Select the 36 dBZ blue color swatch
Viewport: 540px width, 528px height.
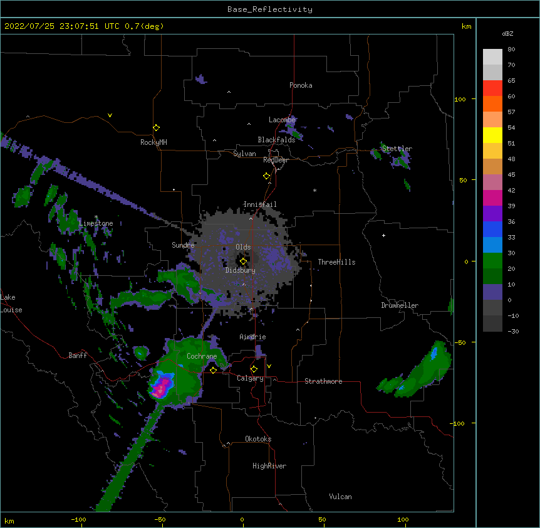coord(492,229)
